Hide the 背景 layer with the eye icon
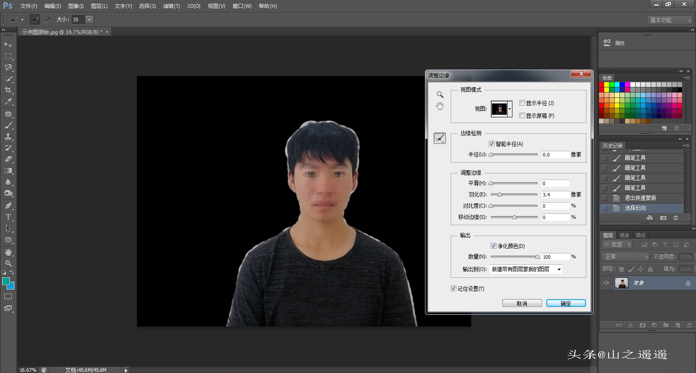This screenshot has width=696, height=373. pyautogui.click(x=606, y=283)
